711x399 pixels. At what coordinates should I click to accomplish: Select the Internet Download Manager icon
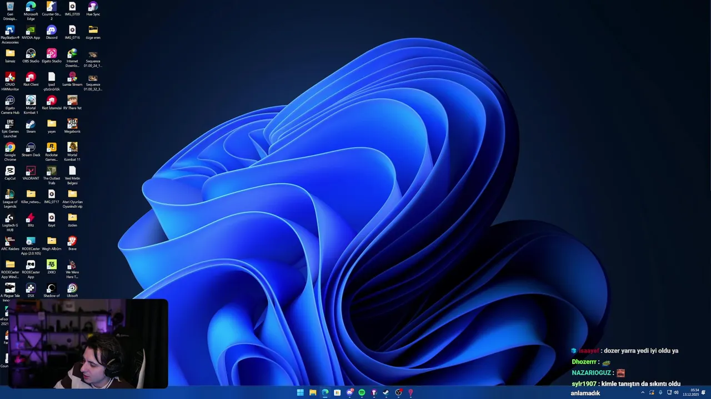[x=72, y=58]
